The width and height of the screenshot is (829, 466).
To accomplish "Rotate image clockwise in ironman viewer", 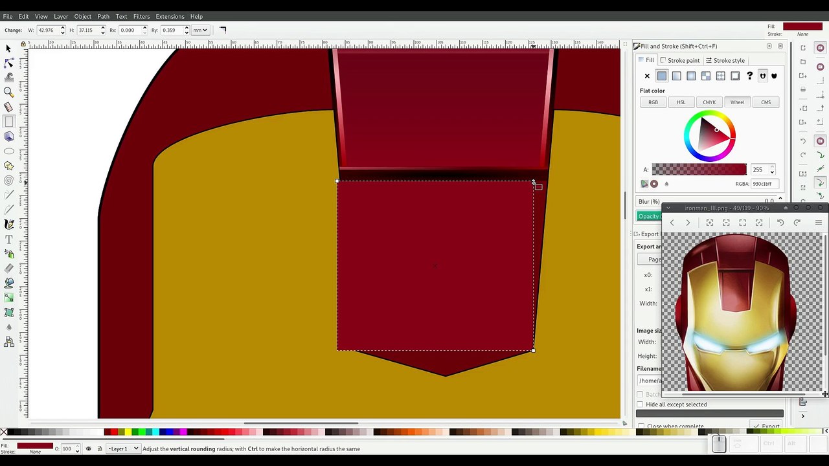I will (x=797, y=223).
